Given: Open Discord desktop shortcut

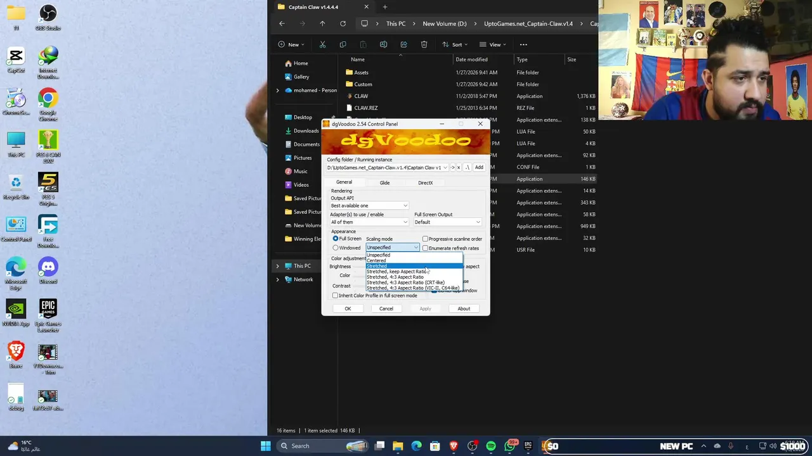Looking at the screenshot, I should [48, 270].
